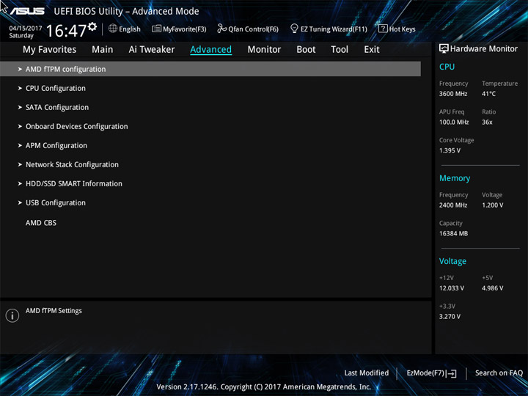Screen dimensions: 528x396
Task: Go to the Monitor tab
Action: (x=264, y=50)
